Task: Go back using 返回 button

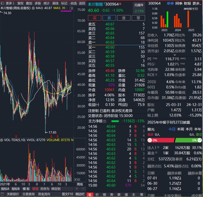Action: click(82, 3)
